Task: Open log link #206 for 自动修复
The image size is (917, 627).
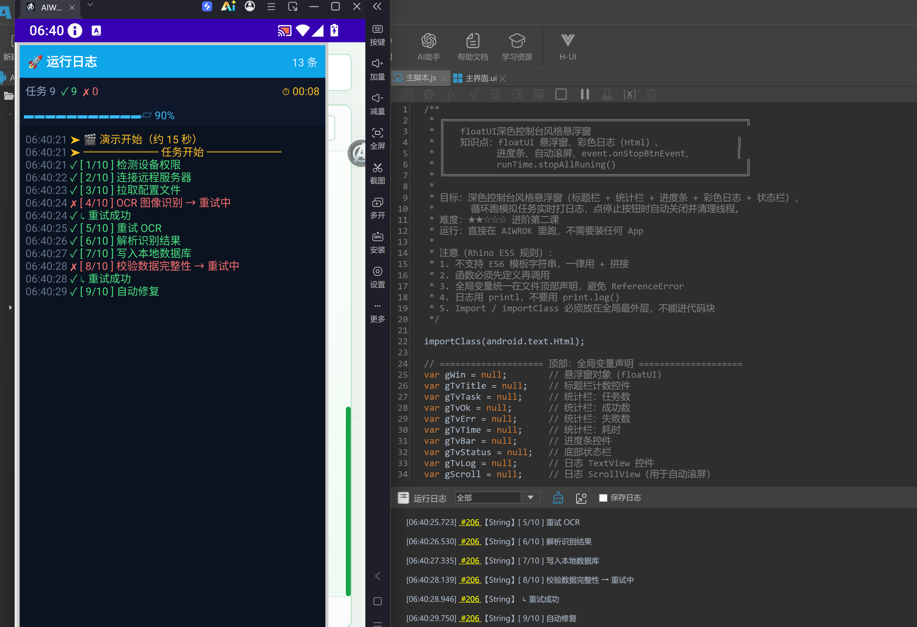Action: (470, 618)
